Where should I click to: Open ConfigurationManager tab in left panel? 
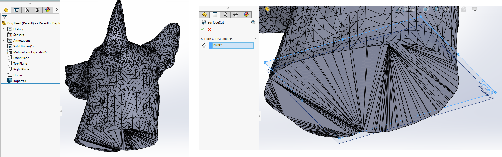(x=27, y=10)
